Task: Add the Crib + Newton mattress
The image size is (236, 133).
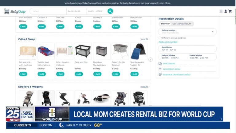Action: tap(60, 74)
